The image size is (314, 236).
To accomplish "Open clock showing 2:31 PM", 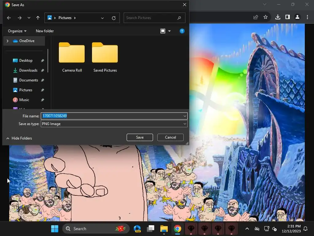I will click(291, 229).
